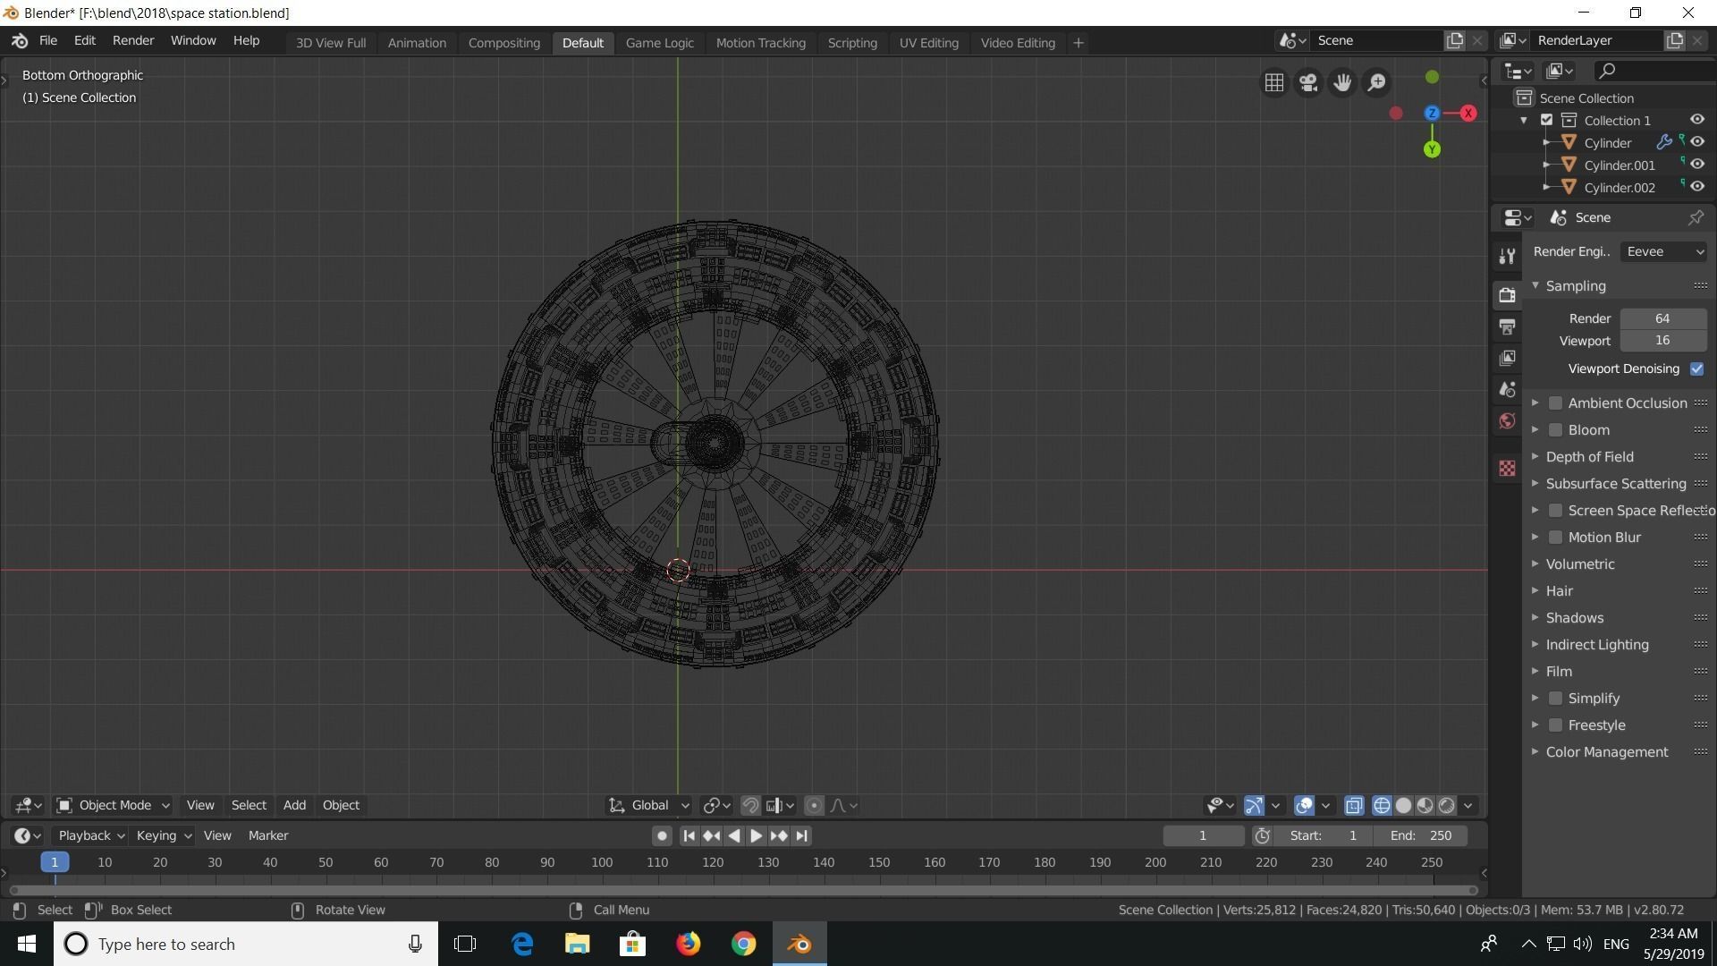
Task: Hide Cylinder.001 with its eye icon
Action: coord(1696,165)
